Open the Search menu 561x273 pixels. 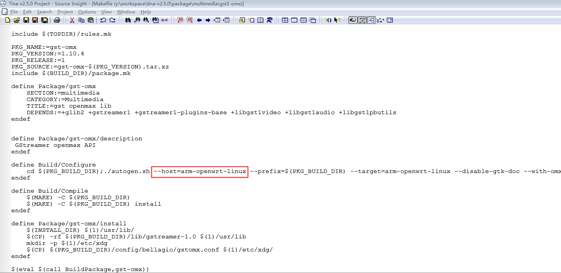click(x=44, y=12)
